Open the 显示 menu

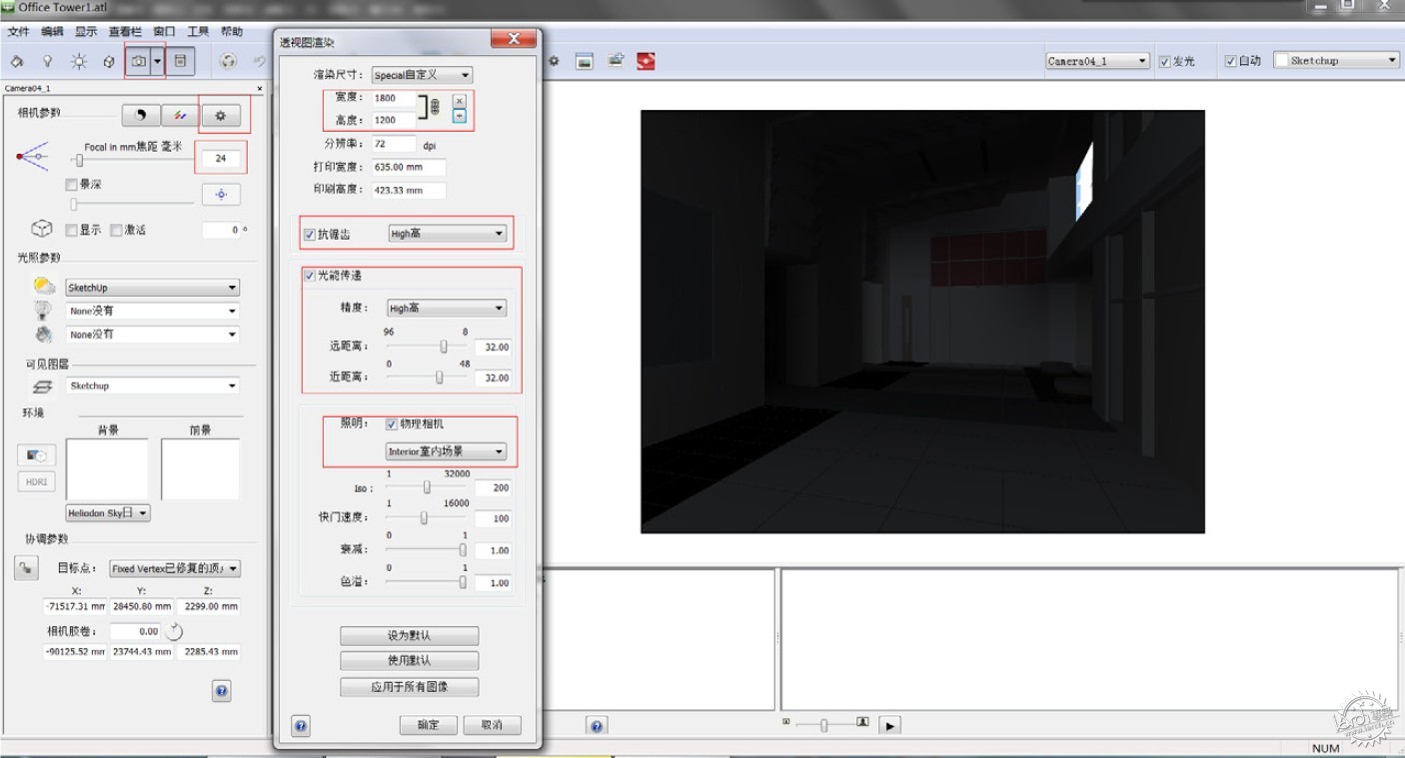[86, 32]
